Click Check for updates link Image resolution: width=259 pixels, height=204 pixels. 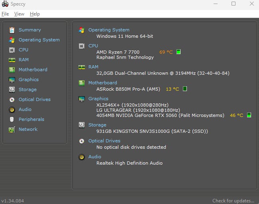pos(233,201)
